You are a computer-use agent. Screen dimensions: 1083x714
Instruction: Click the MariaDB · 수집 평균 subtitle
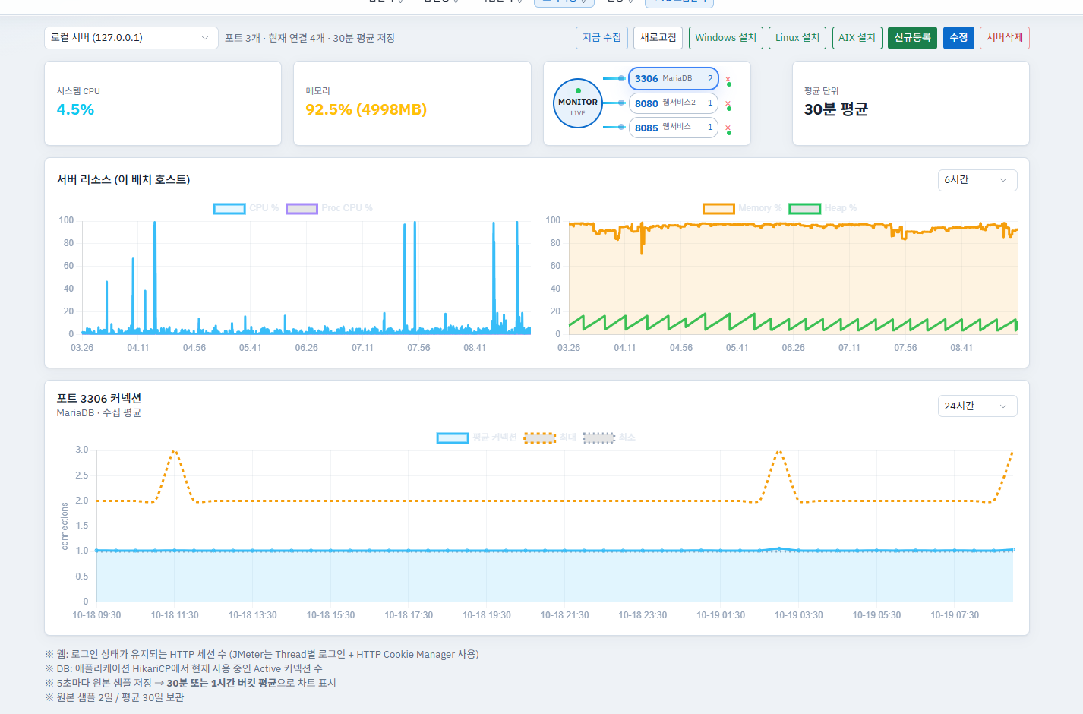[99, 413]
